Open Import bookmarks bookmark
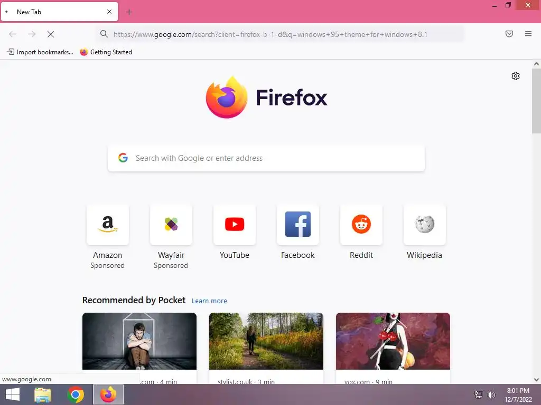The width and height of the screenshot is (541, 405). [x=40, y=52]
